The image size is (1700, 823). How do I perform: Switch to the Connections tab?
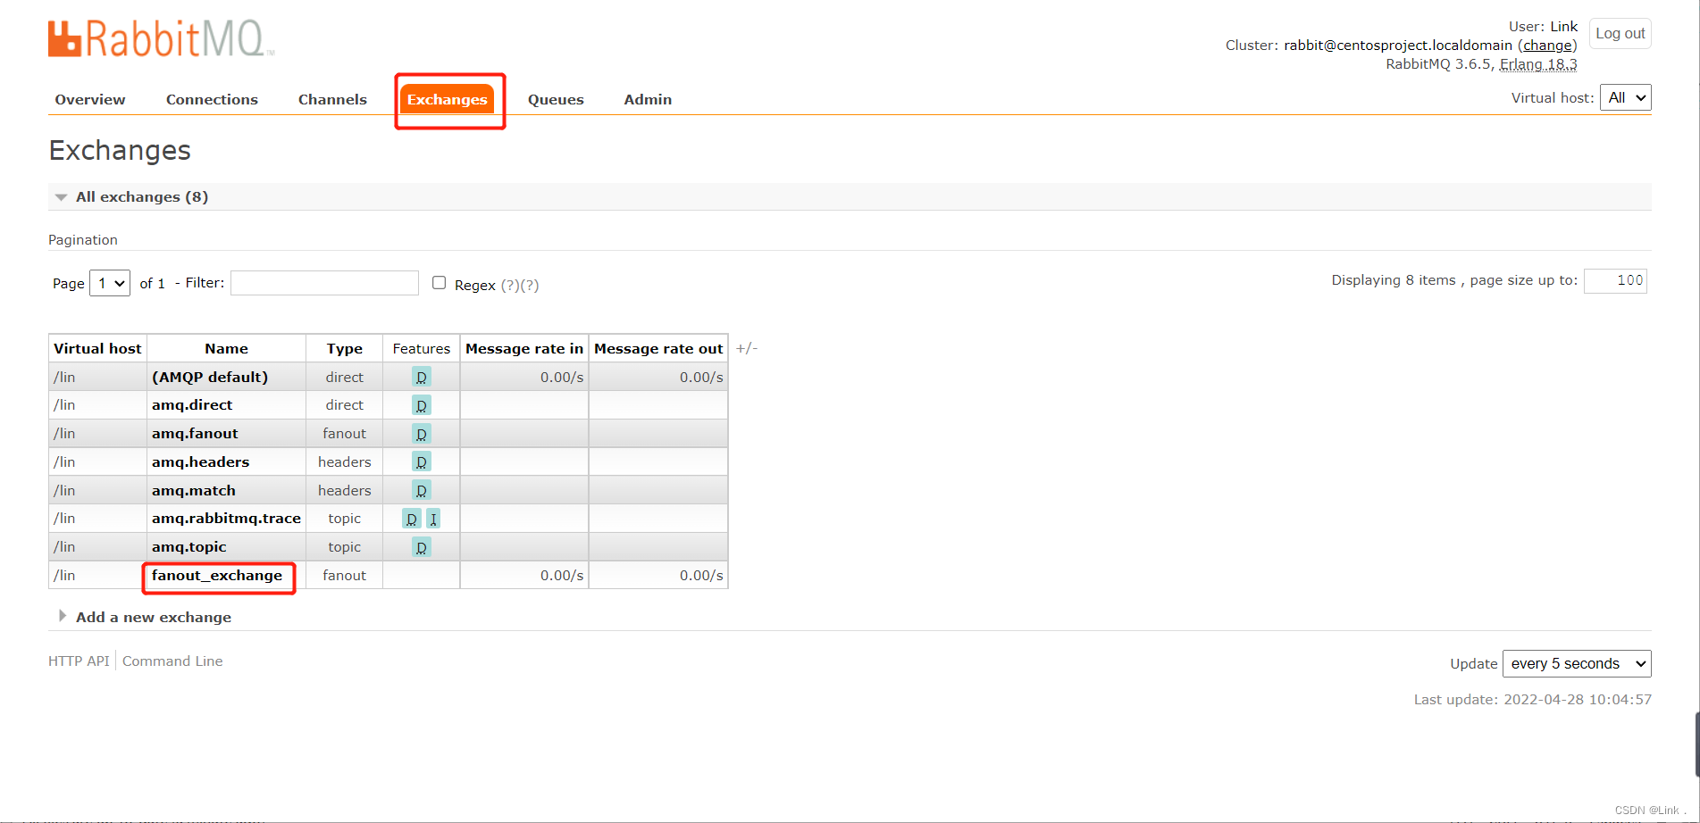pyautogui.click(x=212, y=99)
